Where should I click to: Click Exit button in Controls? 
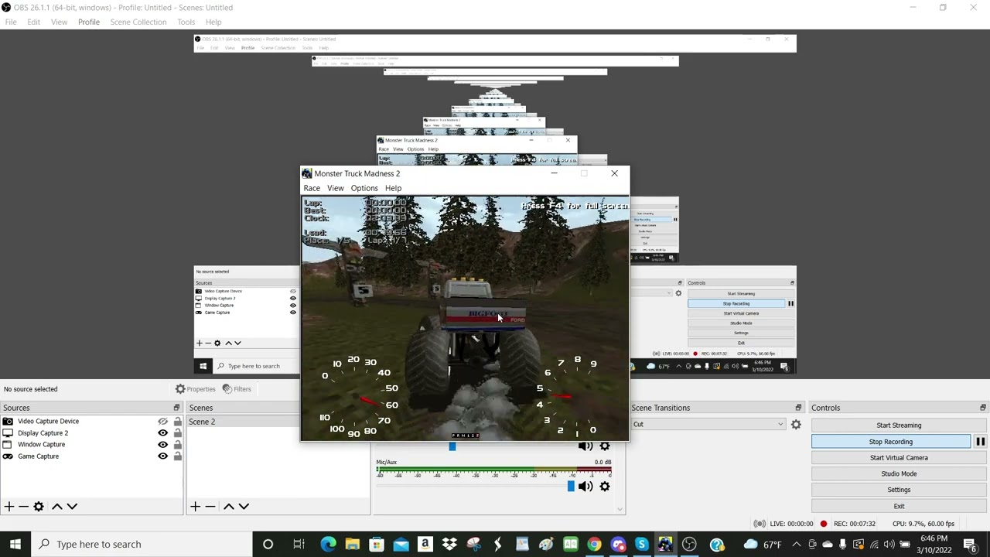(899, 506)
